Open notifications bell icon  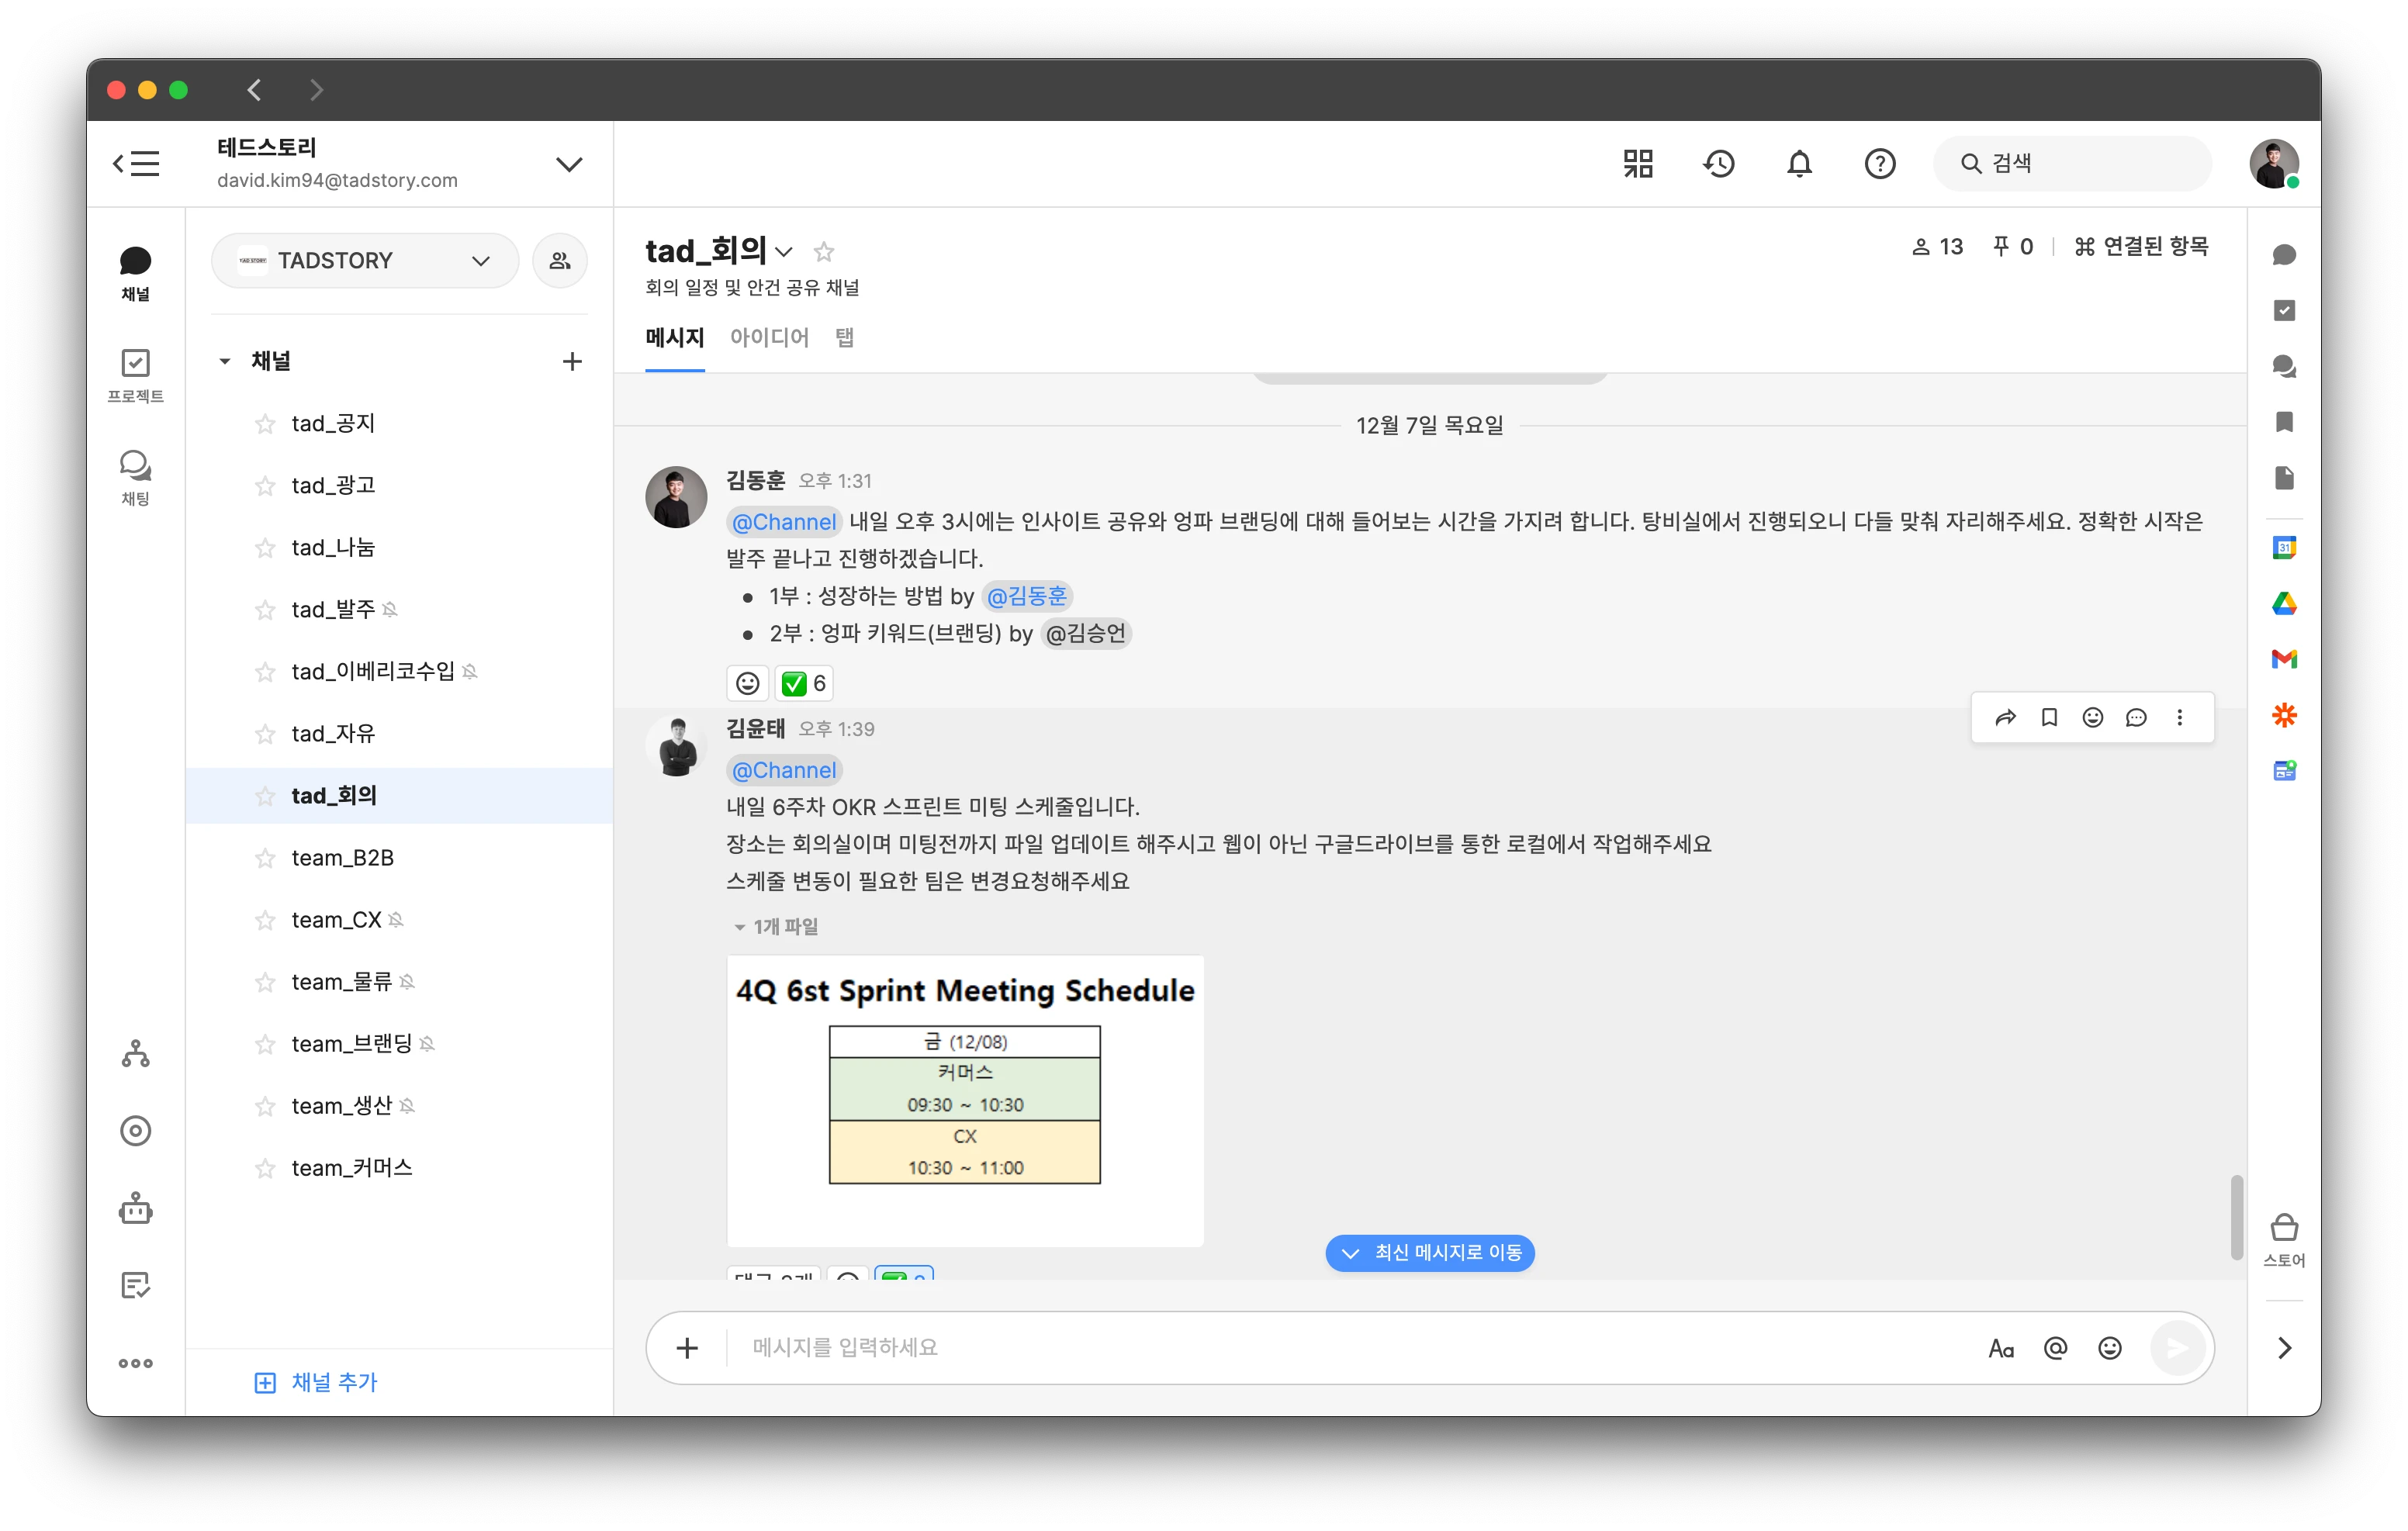click(x=1799, y=163)
